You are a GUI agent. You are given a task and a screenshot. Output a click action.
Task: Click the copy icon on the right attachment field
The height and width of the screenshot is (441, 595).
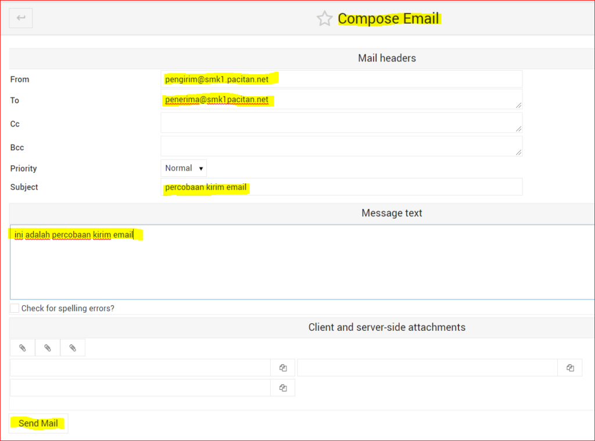pos(570,368)
